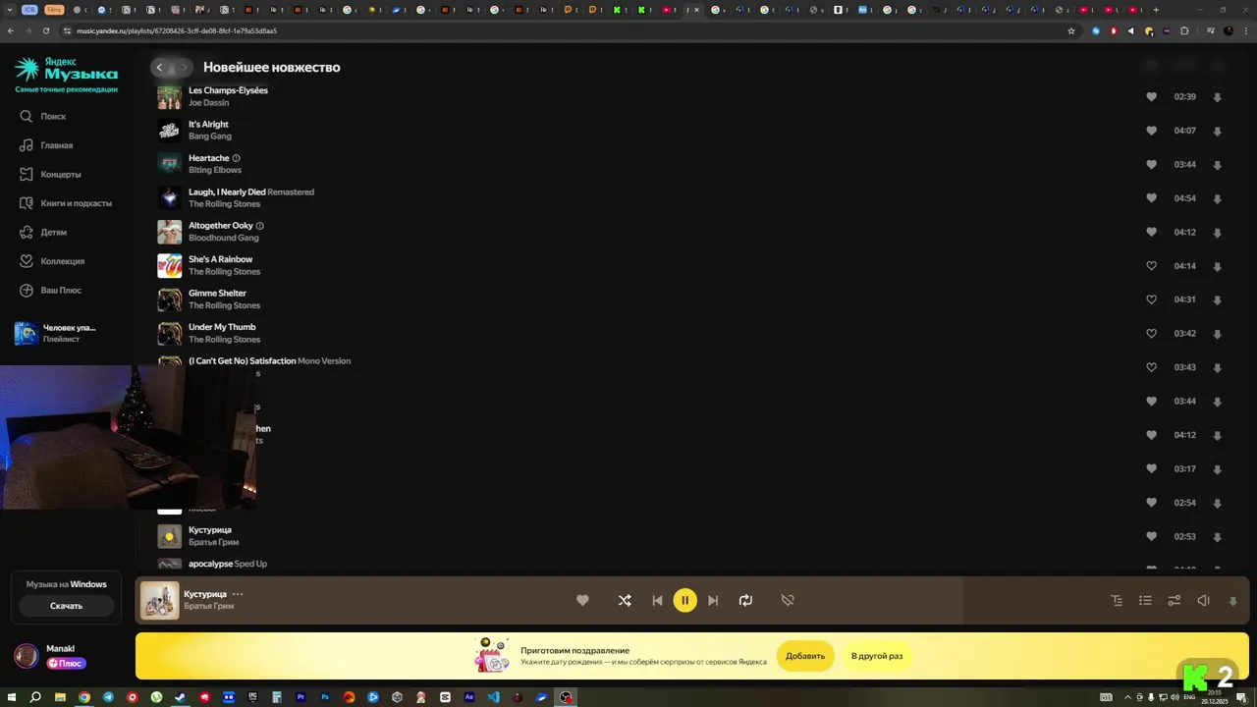Image resolution: width=1257 pixels, height=707 pixels.
Task: Click the info icon next to Altogether Ooky
Action: coord(259,226)
